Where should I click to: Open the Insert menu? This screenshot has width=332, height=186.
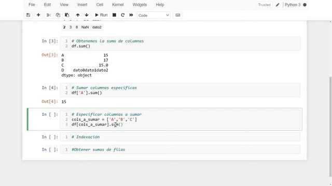click(x=82, y=5)
